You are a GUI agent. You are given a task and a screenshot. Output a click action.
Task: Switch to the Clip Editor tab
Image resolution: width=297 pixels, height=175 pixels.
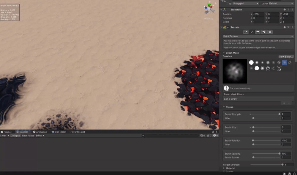tap(59, 132)
